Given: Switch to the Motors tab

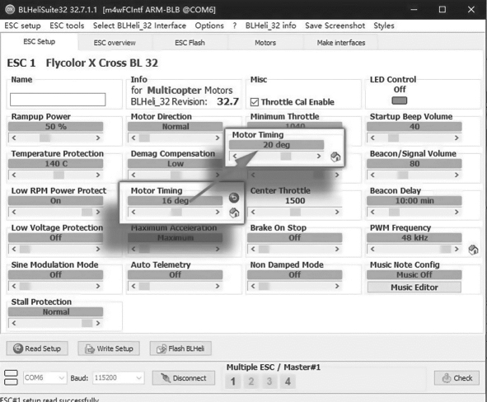Looking at the screenshot, I should tap(265, 43).
